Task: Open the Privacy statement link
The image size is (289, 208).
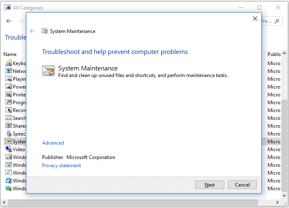Action: pyautogui.click(x=62, y=166)
